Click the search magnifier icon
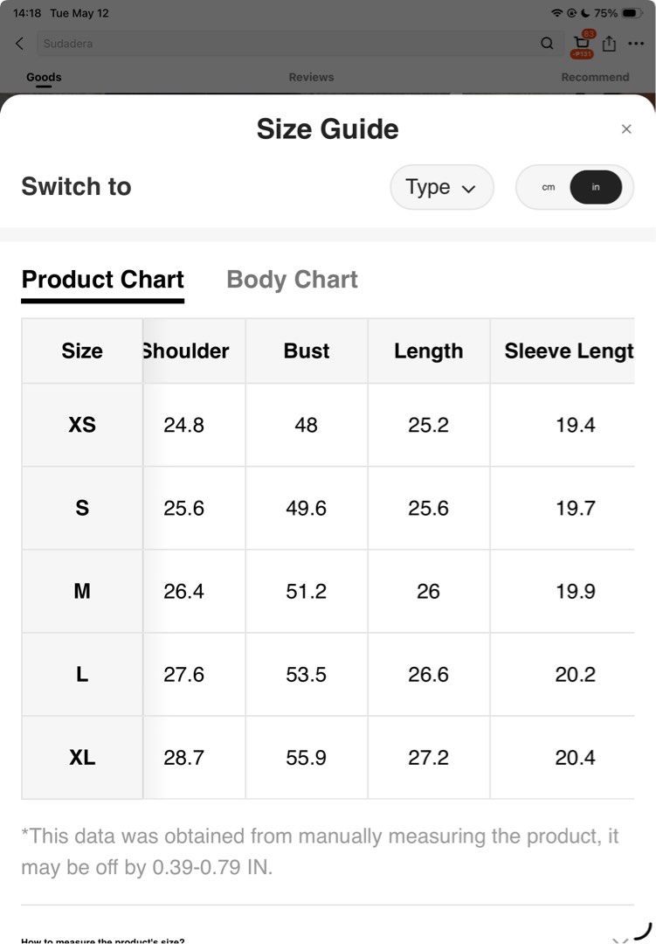This screenshot has width=656, height=944. tap(547, 44)
